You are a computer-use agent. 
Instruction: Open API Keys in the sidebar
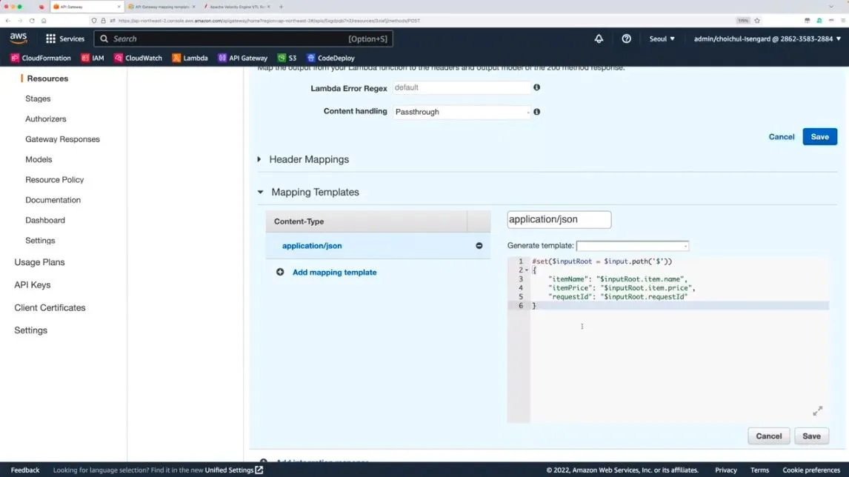[x=33, y=284]
